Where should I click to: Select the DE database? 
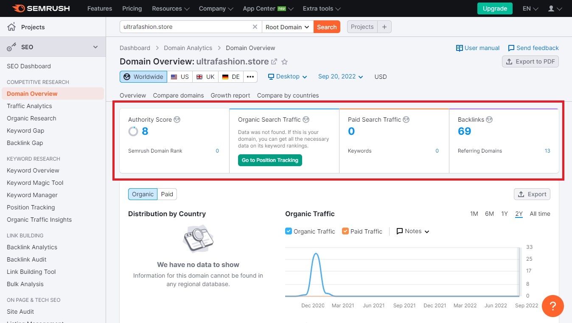click(231, 77)
